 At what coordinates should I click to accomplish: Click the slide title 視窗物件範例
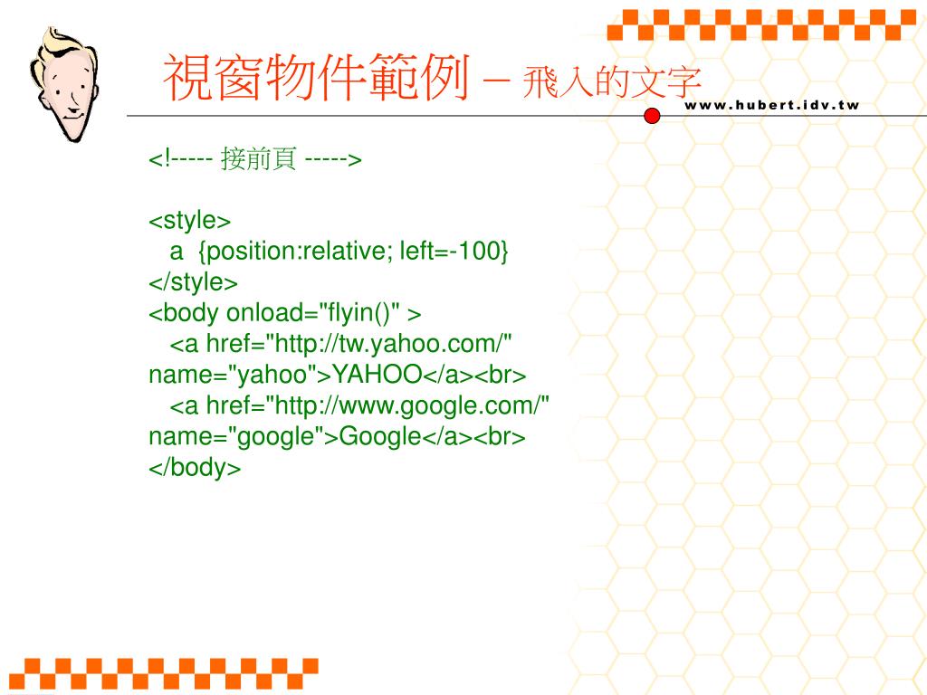[x=316, y=78]
